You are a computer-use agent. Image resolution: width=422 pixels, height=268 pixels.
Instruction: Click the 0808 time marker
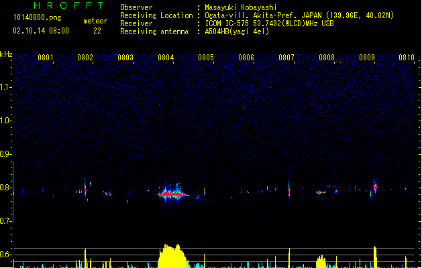pyautogui.click(x=327, y=58)
